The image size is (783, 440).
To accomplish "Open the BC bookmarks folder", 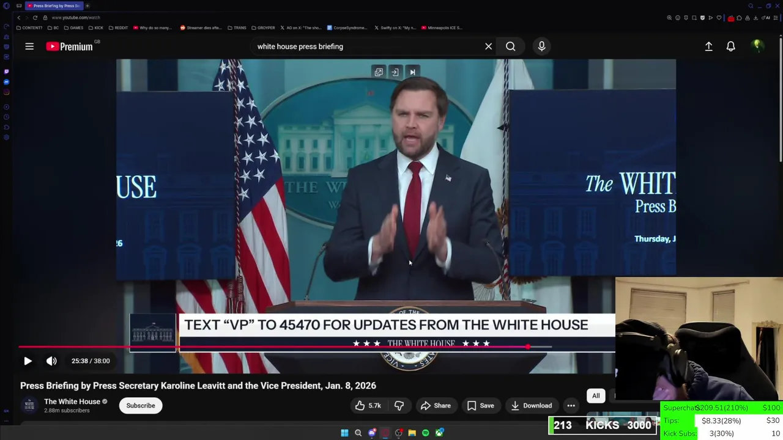I will (53, 28).
